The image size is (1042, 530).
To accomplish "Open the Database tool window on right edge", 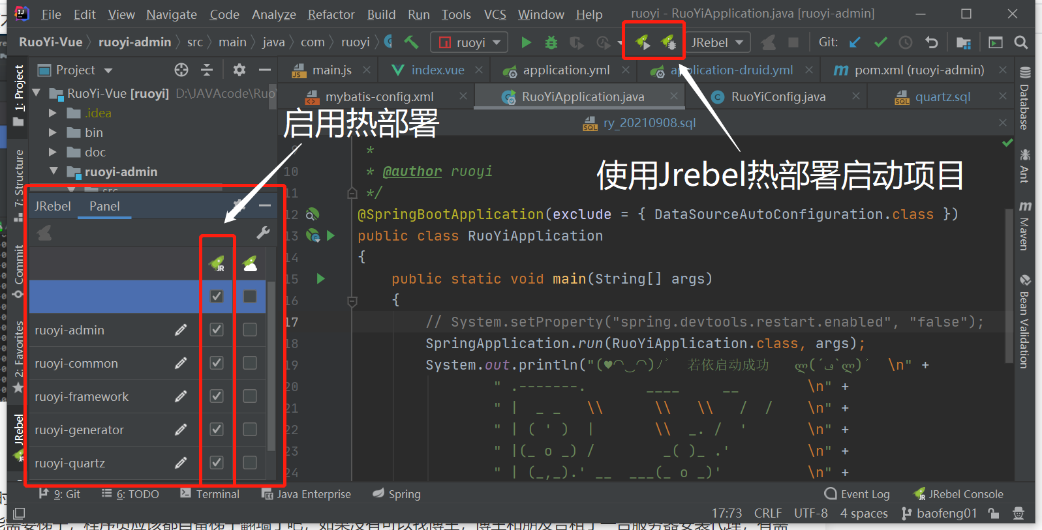I will [1025, 99].
